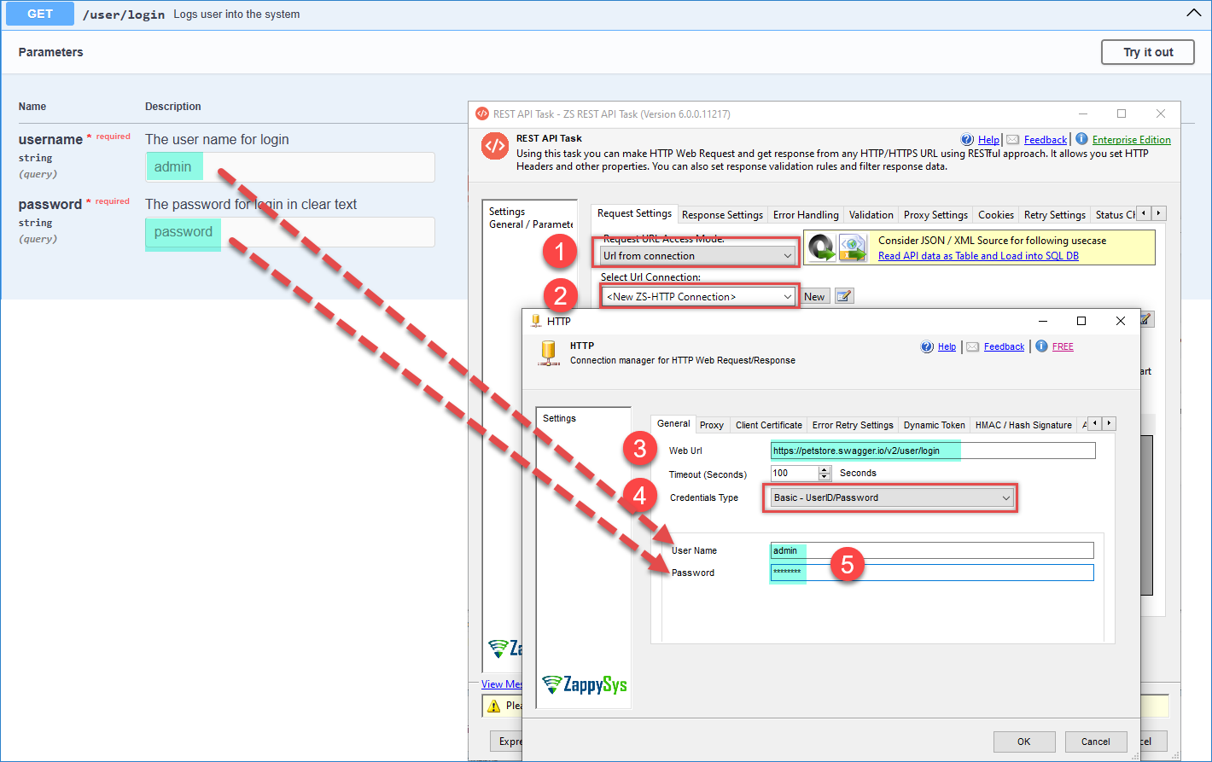Switch to the Dynamic Token tab
Image resolution: width=1212 pixels, height=762 pixels.
(934, 425)
